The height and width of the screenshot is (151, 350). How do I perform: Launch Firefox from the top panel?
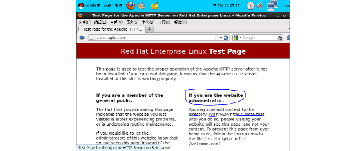[131, 5]
